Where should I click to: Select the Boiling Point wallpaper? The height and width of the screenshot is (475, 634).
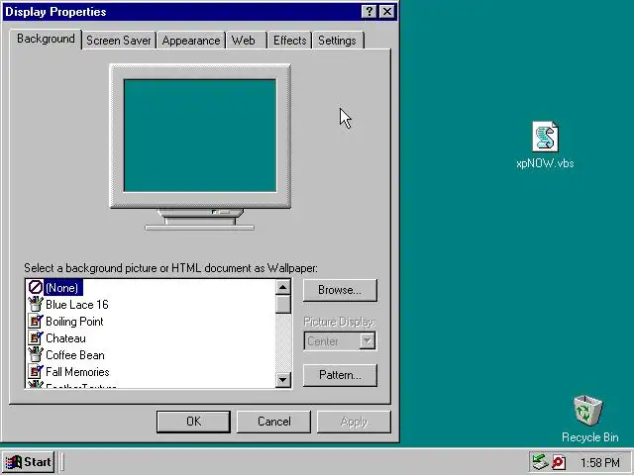click(74, 322)
